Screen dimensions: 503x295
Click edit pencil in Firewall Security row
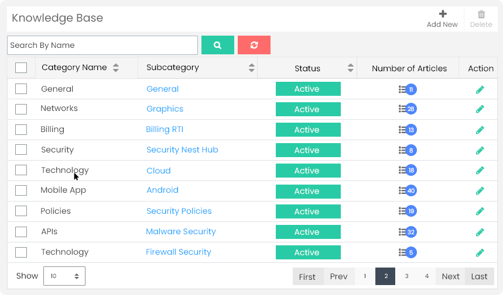pos(480,252)
